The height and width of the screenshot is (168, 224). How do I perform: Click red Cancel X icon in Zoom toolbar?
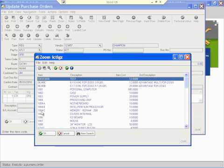[x=61, y=68]
